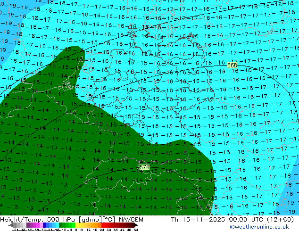Screen dimensions: 299x231
Task: Select the 'Height/Temp. 500 hPa' title text
Action: click(38, 220)
